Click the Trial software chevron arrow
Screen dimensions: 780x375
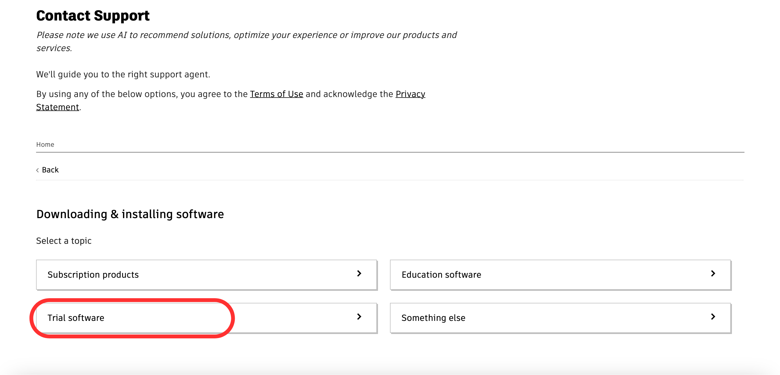point(359,317)
